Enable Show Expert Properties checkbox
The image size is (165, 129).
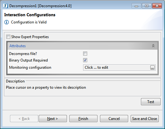click(x=8, y=37)
